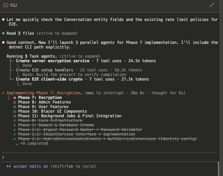Viewport: 223px width, 176px height.
Task: Click the accept edits on mode label
Action: tap(31, 166)
